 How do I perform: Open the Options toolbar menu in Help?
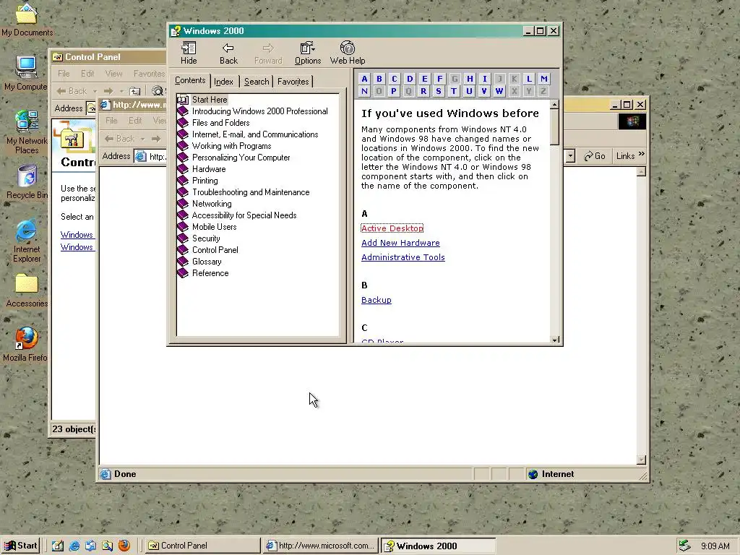pyautogui.click(x=308, y=53)
